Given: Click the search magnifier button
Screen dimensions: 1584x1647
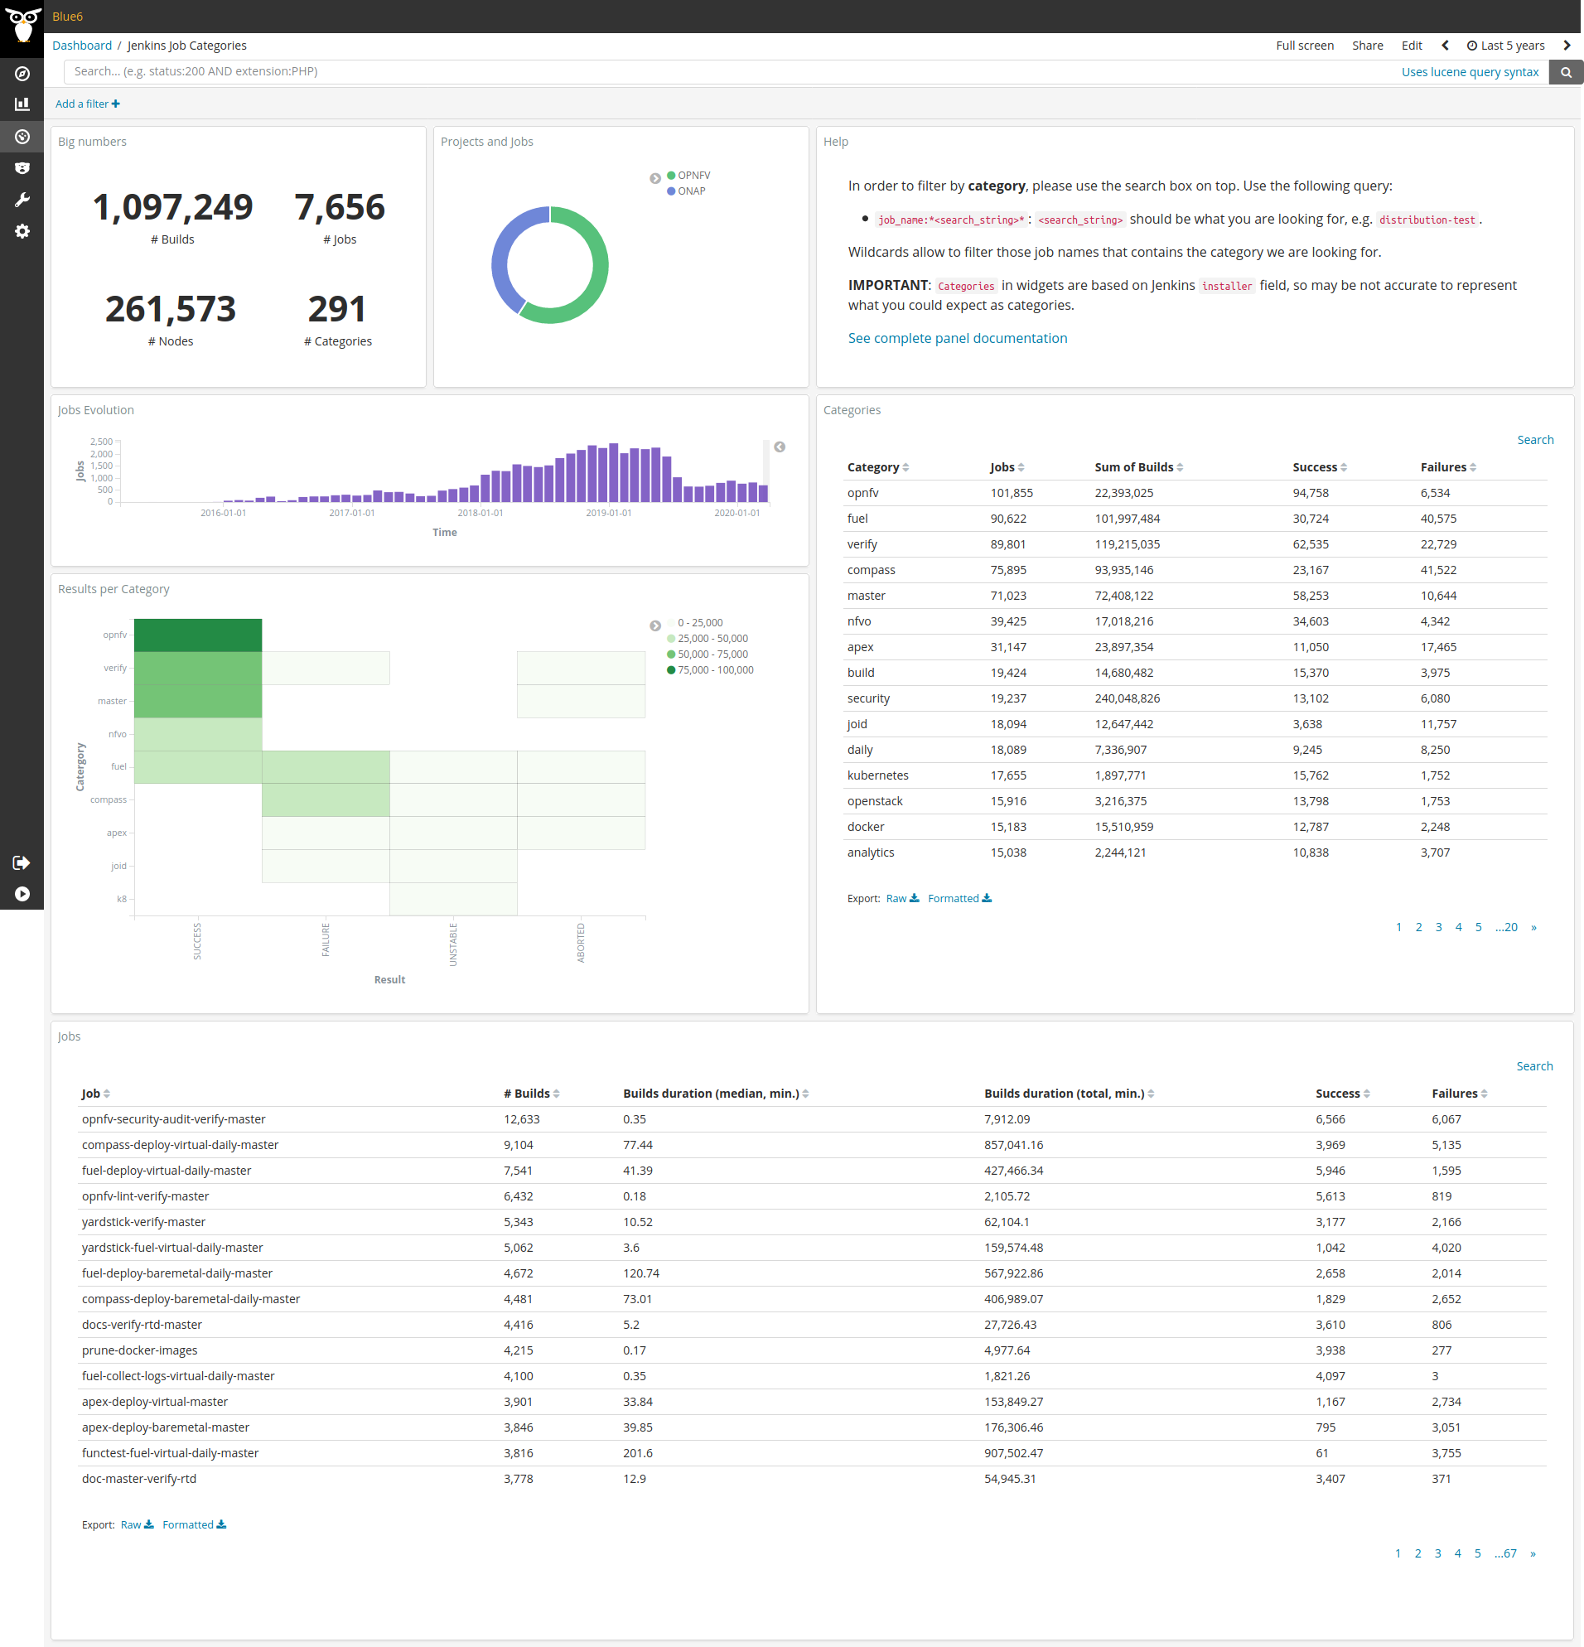Looking at the screenshot, I should pyautogui.click(x=1567, y=72).
